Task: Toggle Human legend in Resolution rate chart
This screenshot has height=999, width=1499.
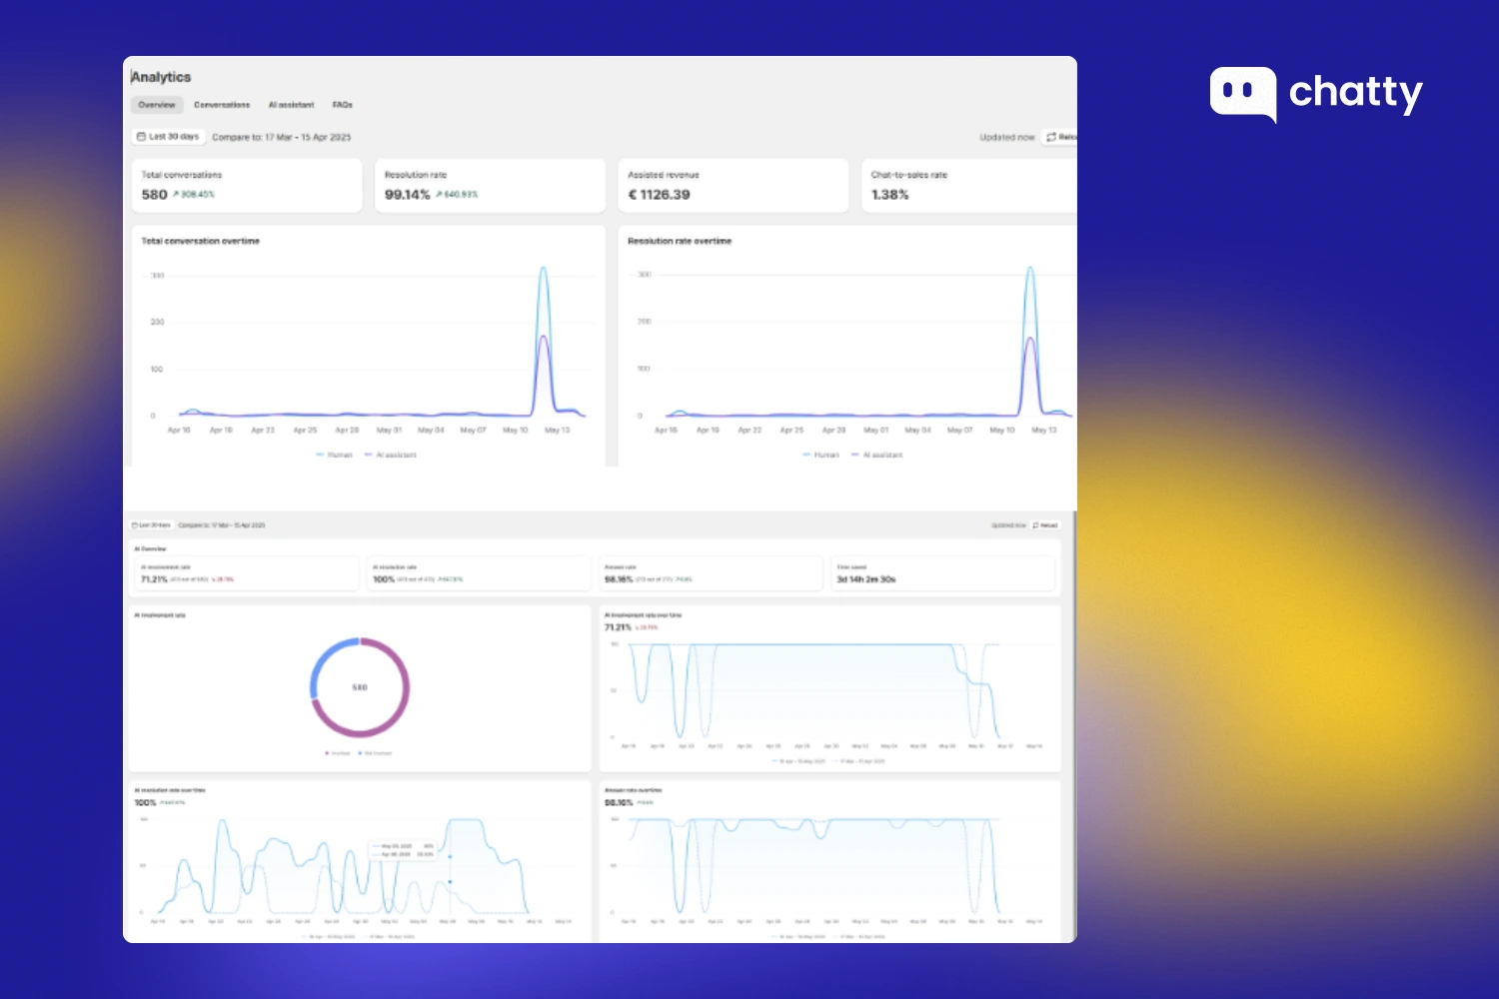Action: (x=821, y=455)
